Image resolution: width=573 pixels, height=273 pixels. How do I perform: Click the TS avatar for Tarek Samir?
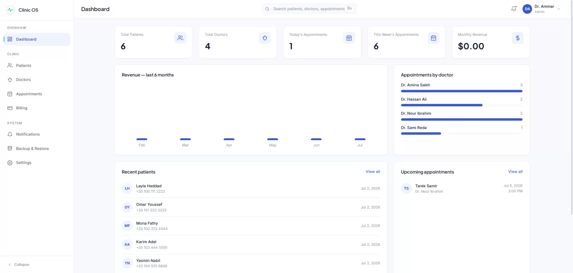[406, 189]
